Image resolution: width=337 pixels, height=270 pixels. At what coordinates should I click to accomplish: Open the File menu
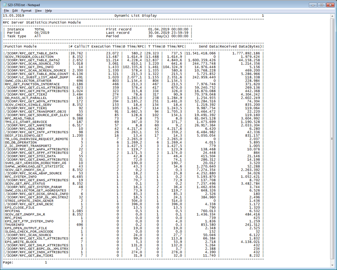[6, 11]
